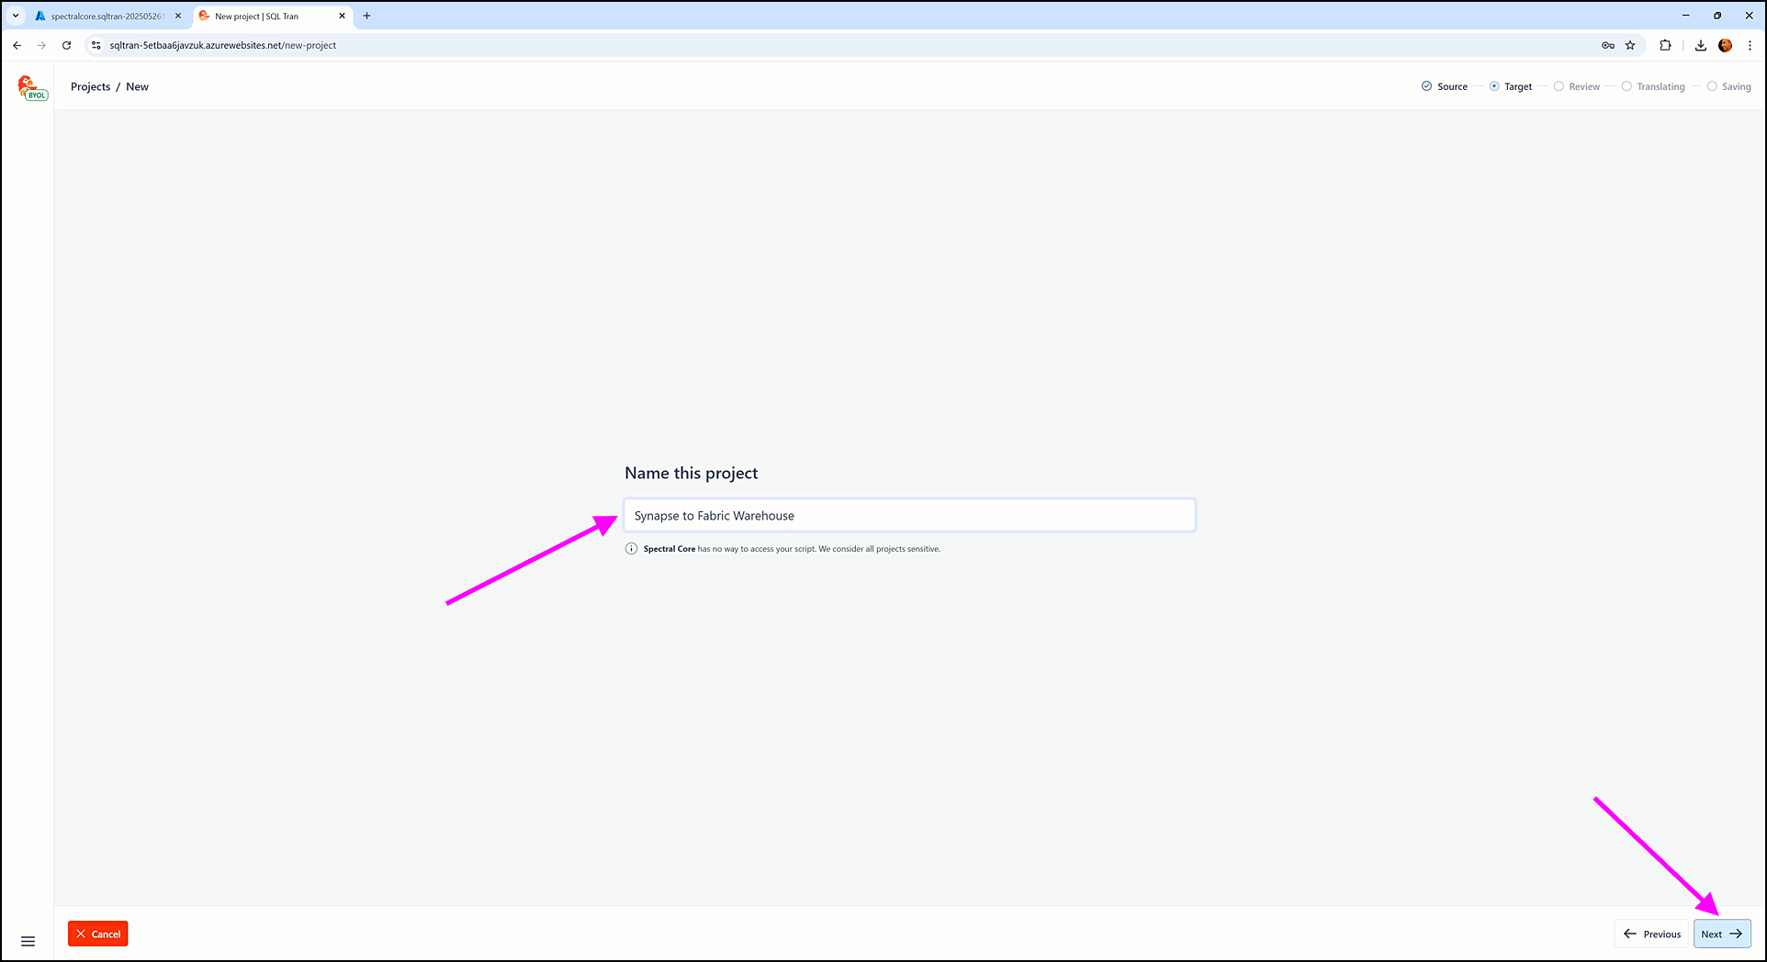Open the hamburger sidebar menu
The image size is (1767, 962).
(x=28, y=941)
